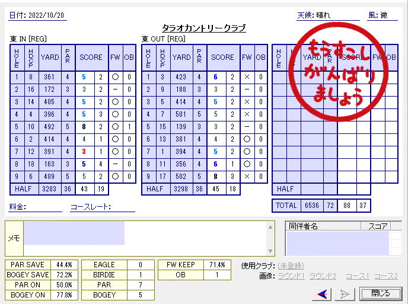This screenshot has width=408, height=304.
Task: Click OUT hole 1 score 6
Action: 216,77
